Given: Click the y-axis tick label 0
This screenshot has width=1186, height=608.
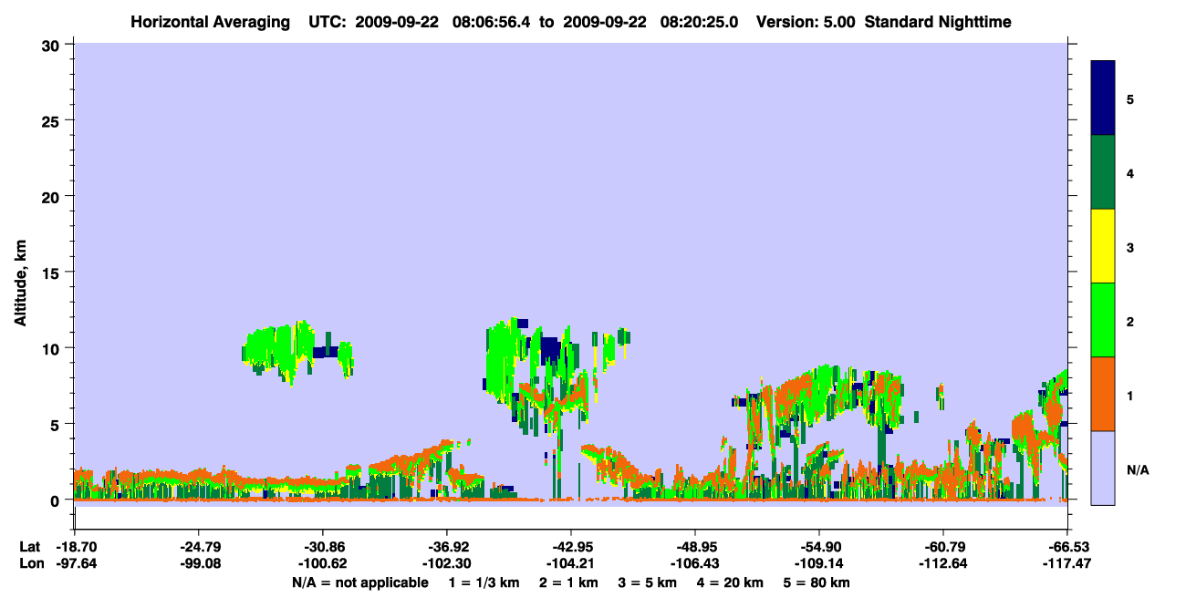Looking at the screenshot, I should tap(56, 500).
